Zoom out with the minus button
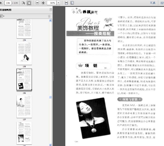The height and width of the screenshot is (146, 164). click(37, 3)
